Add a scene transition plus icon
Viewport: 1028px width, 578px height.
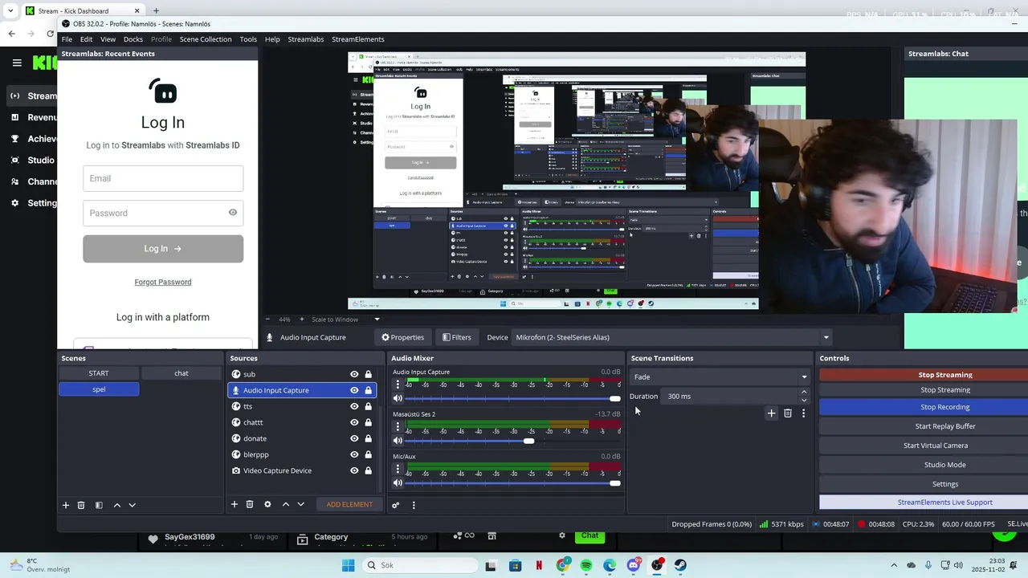pos(771,413)
